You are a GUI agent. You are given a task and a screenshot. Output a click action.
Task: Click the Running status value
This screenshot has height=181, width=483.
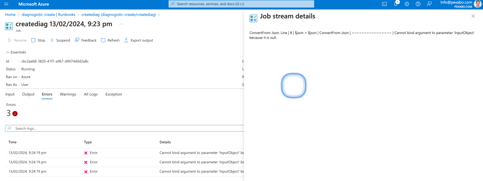28,69
